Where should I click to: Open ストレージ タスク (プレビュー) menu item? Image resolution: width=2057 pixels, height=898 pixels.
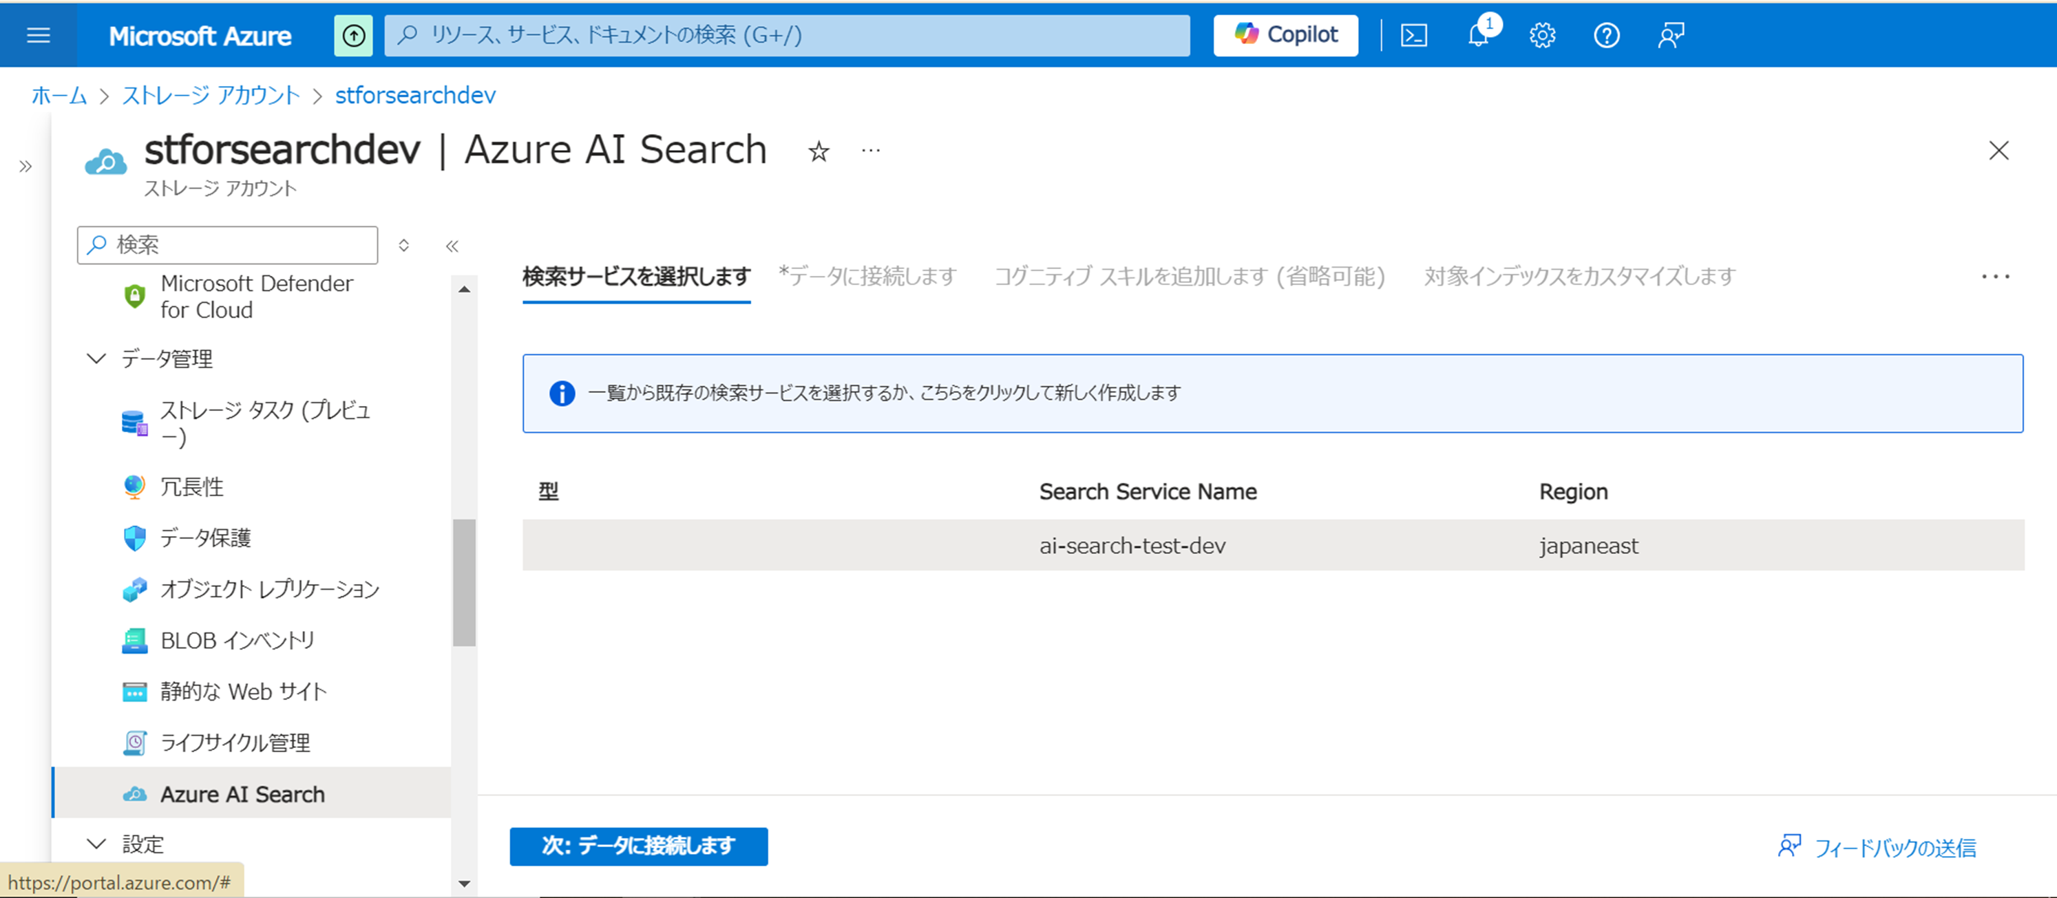[x=266, y=423]
